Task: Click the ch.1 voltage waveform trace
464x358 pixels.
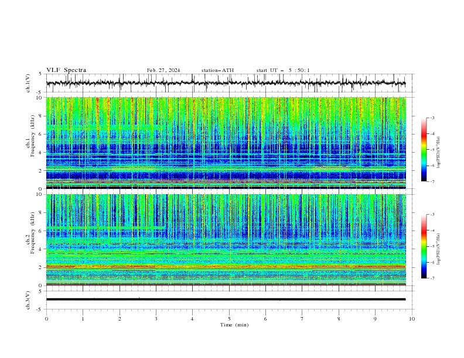Action: [x=226, y=83]
